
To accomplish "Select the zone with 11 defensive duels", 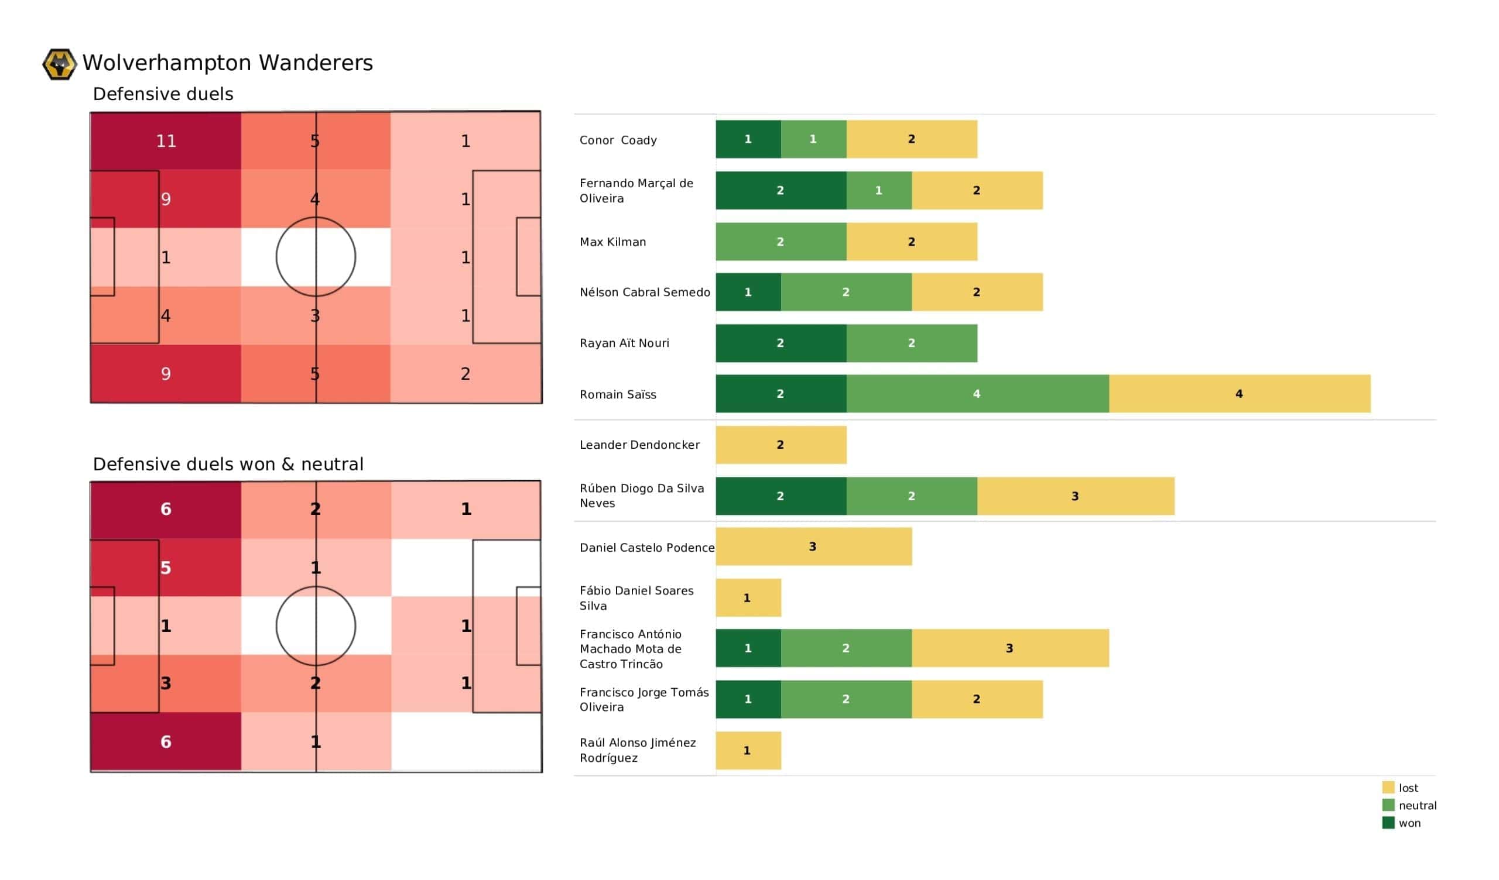I will pyautogui.click(x=166, y=141).
